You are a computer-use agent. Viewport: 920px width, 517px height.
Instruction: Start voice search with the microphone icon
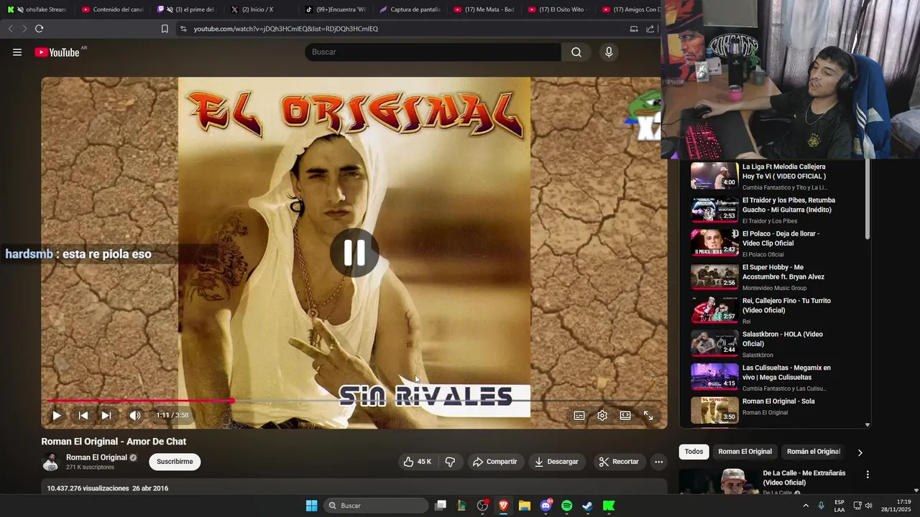pos(609,52)
